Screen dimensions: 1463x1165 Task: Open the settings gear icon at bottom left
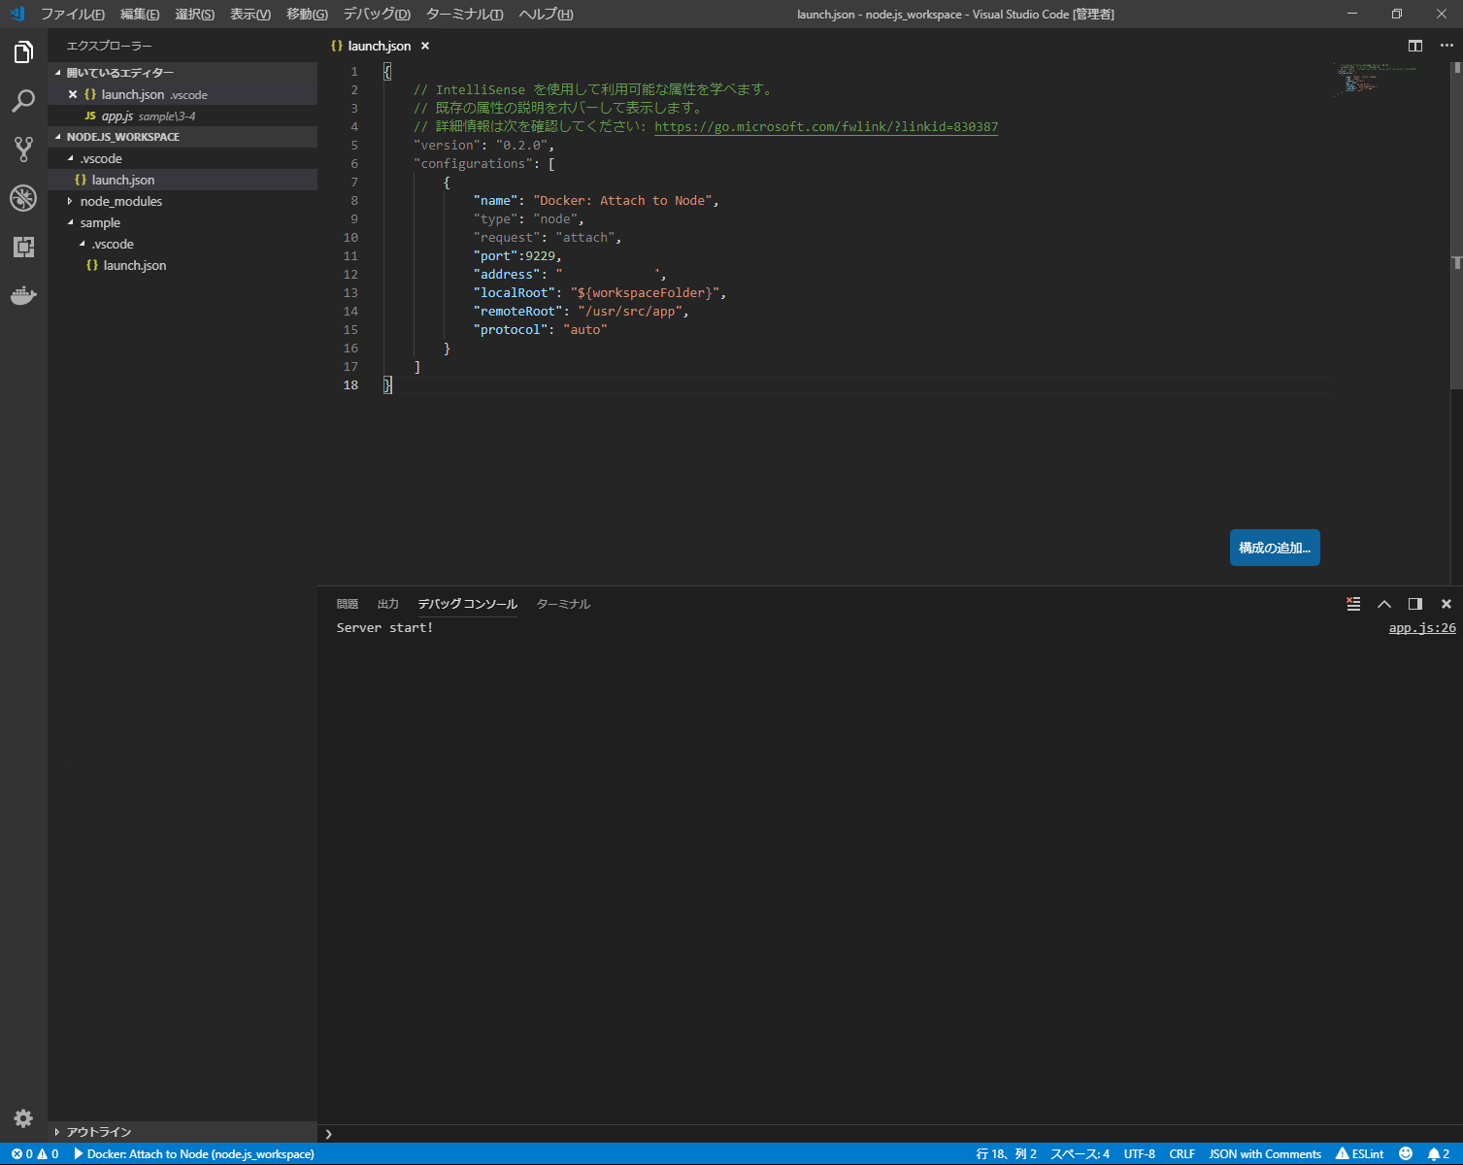(23, 1117)
